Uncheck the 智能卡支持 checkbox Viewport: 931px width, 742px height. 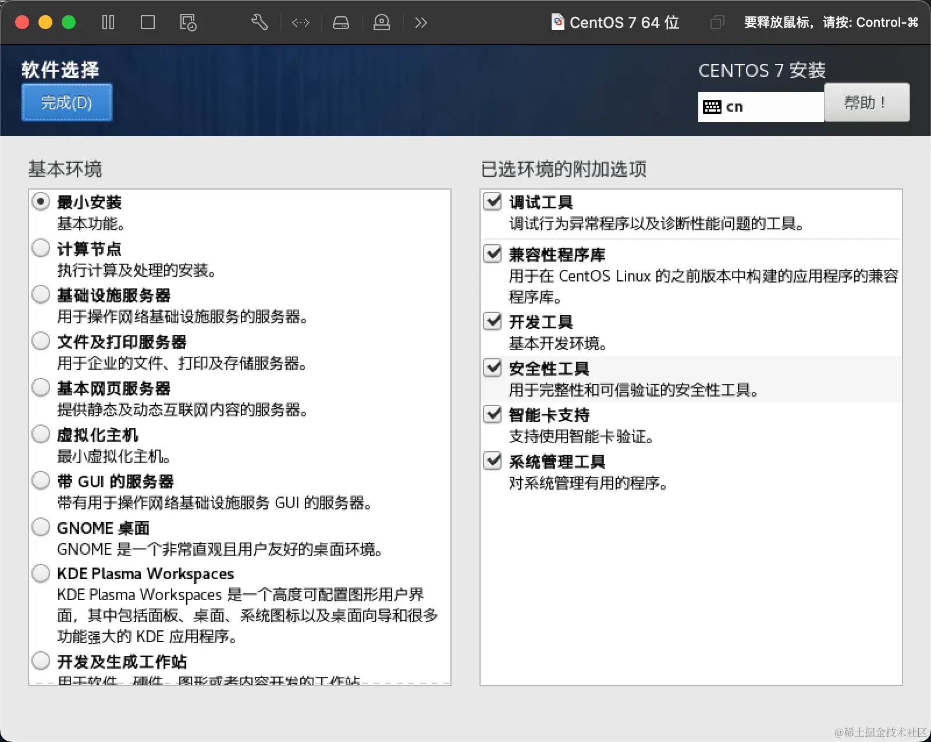493,414
